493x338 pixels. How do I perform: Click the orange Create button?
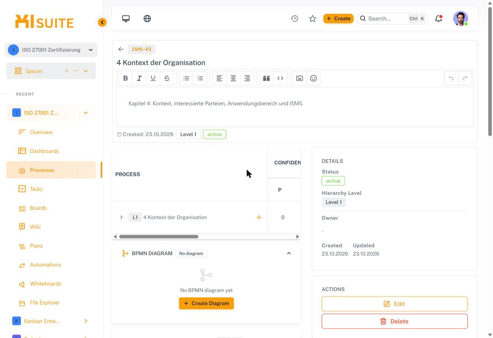tap(338, 19)
